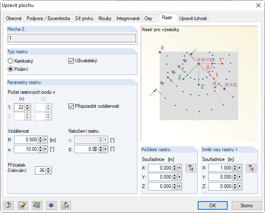
Task: Open the Upravit tuhosti tab
Action: 193,18
